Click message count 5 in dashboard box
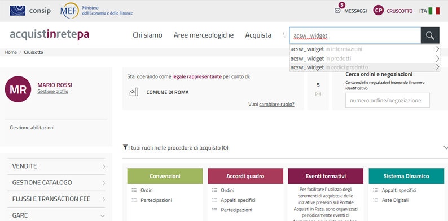 click(x=318, y=85)
